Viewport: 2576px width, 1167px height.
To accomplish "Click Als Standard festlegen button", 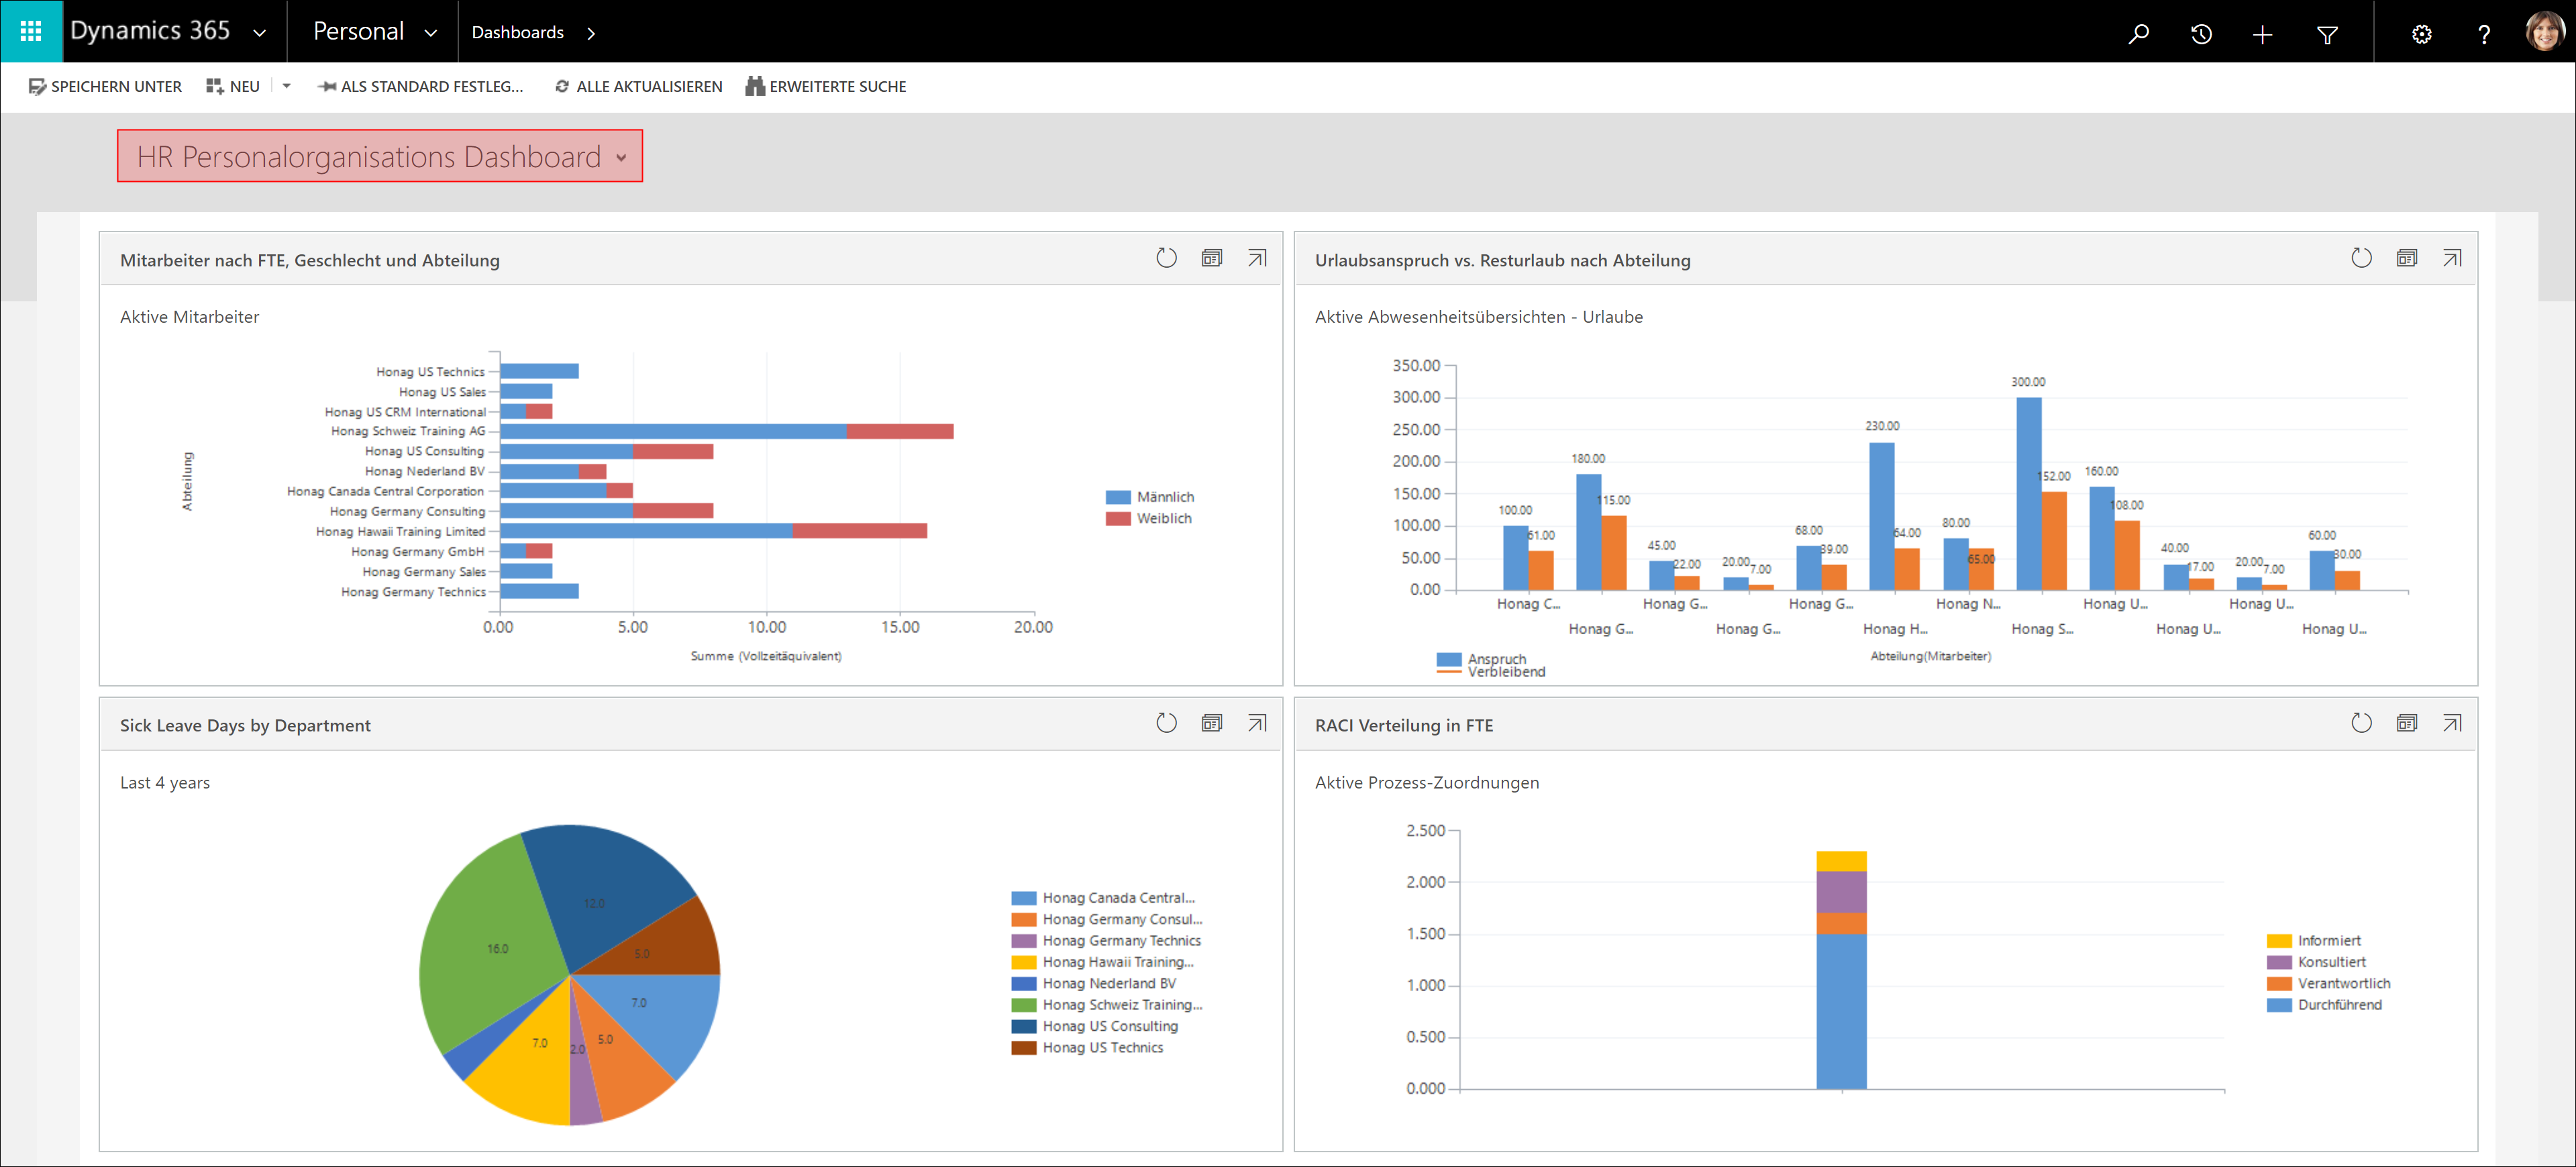I will (x=420, y=87).
